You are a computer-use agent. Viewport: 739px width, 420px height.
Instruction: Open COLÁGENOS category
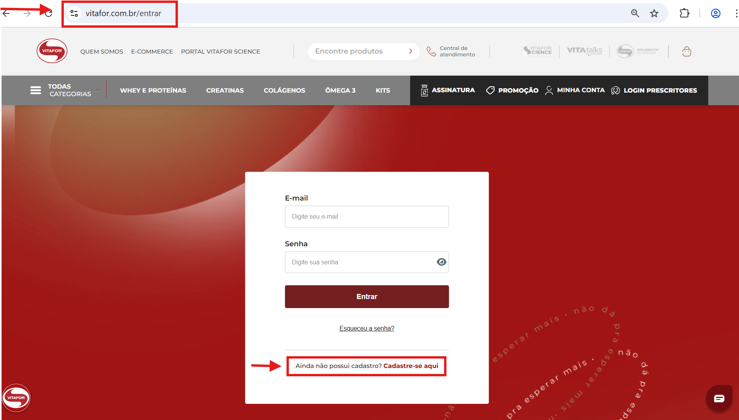coord(284,90)
